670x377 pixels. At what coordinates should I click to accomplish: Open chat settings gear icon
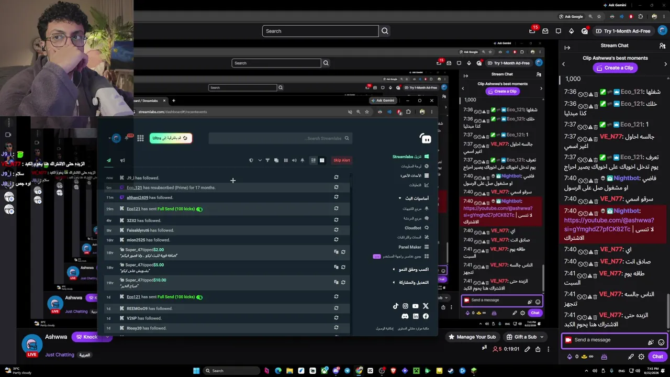click(641, 357)
